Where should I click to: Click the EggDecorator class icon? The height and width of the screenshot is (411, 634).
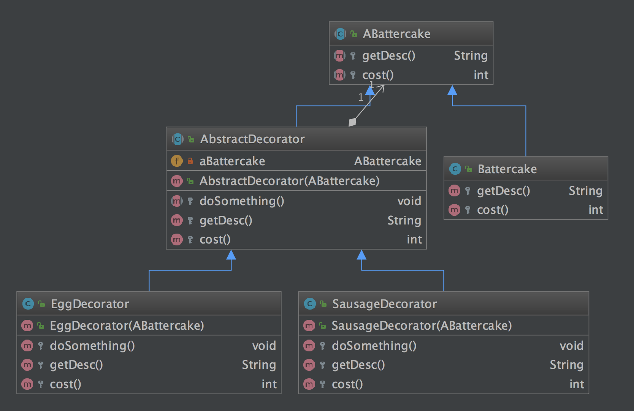coord(28,304)
